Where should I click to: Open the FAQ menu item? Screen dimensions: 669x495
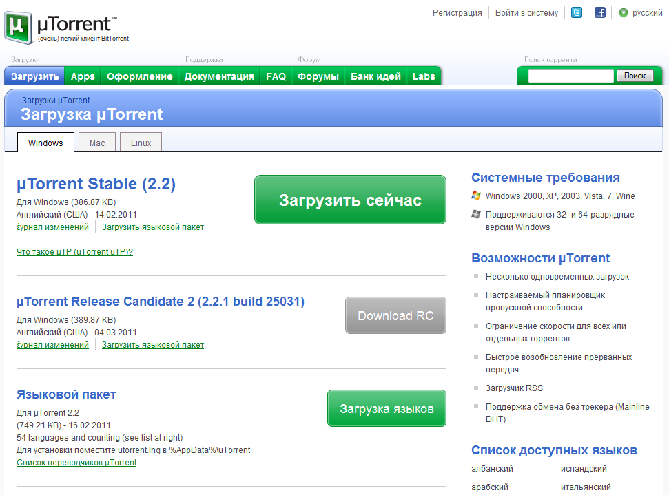point(276,76)
